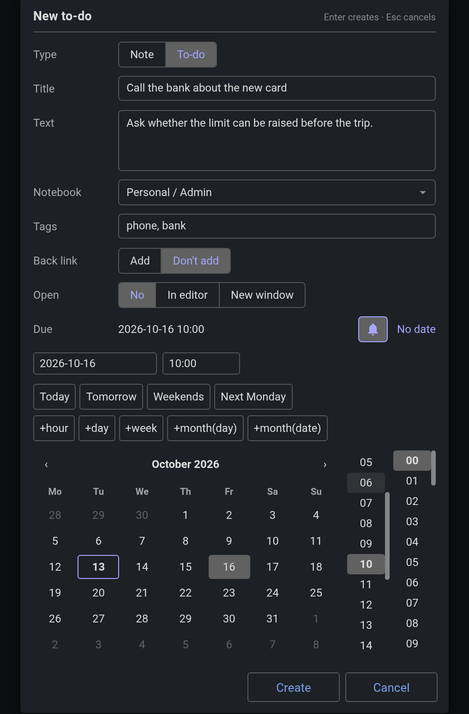Click the Next Monday preset button

253,397
